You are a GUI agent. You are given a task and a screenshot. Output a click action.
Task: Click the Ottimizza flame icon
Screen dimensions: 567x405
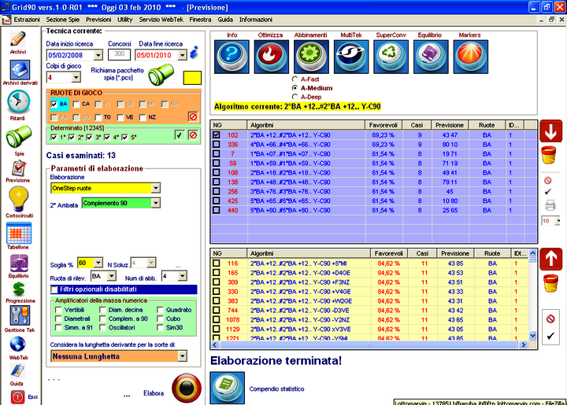[x=270, y=57]
